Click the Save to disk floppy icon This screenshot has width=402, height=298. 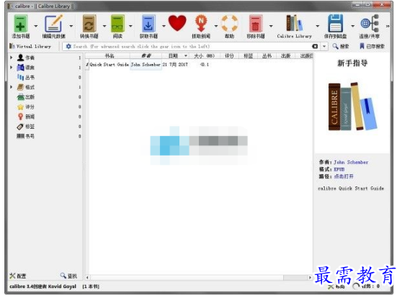335,24
